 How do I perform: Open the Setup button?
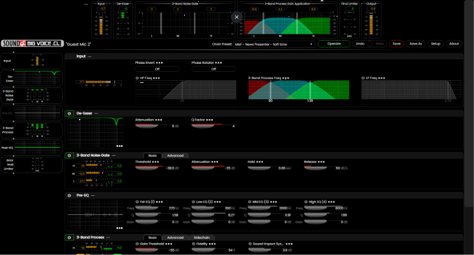436,43
